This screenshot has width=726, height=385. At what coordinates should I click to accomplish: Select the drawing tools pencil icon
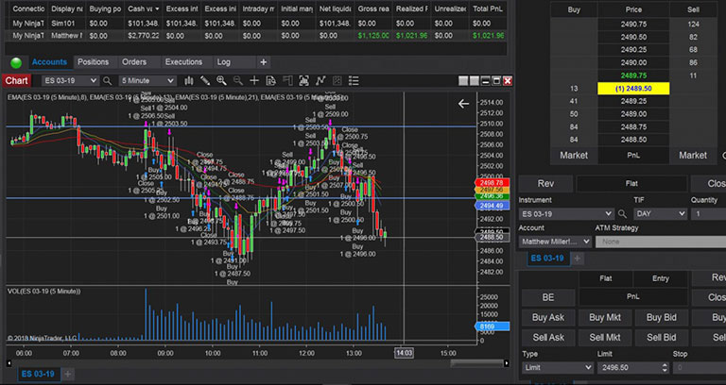pyautogui.click(x=205, y=81)
